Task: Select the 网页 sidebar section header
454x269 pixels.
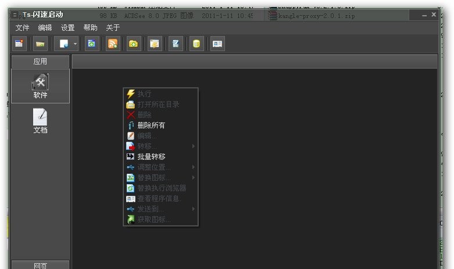Action: tap(40, 265)
